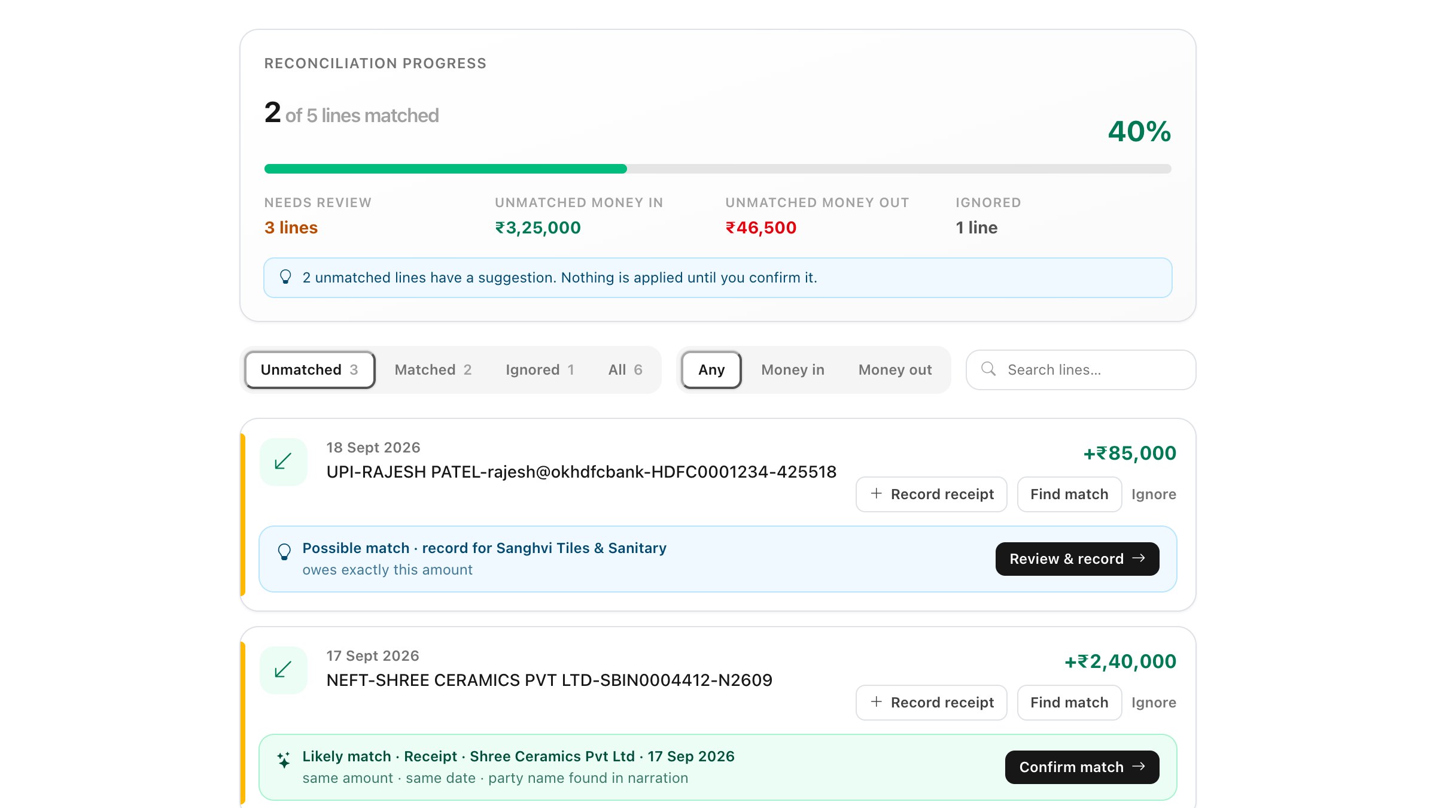Click the ₹3,25,000 unmatched money in value
Screen dimensions: 1436x808
[538, 227]
